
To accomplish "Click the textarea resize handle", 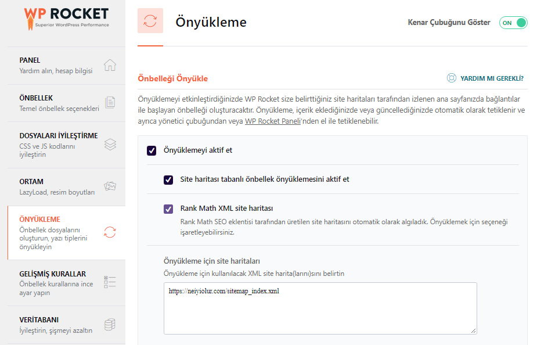I will [x=473, y=330].
